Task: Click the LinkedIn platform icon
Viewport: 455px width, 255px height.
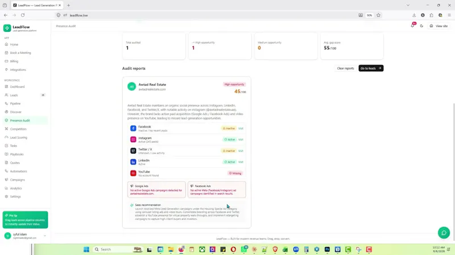Action: click(x=133, y=162)
